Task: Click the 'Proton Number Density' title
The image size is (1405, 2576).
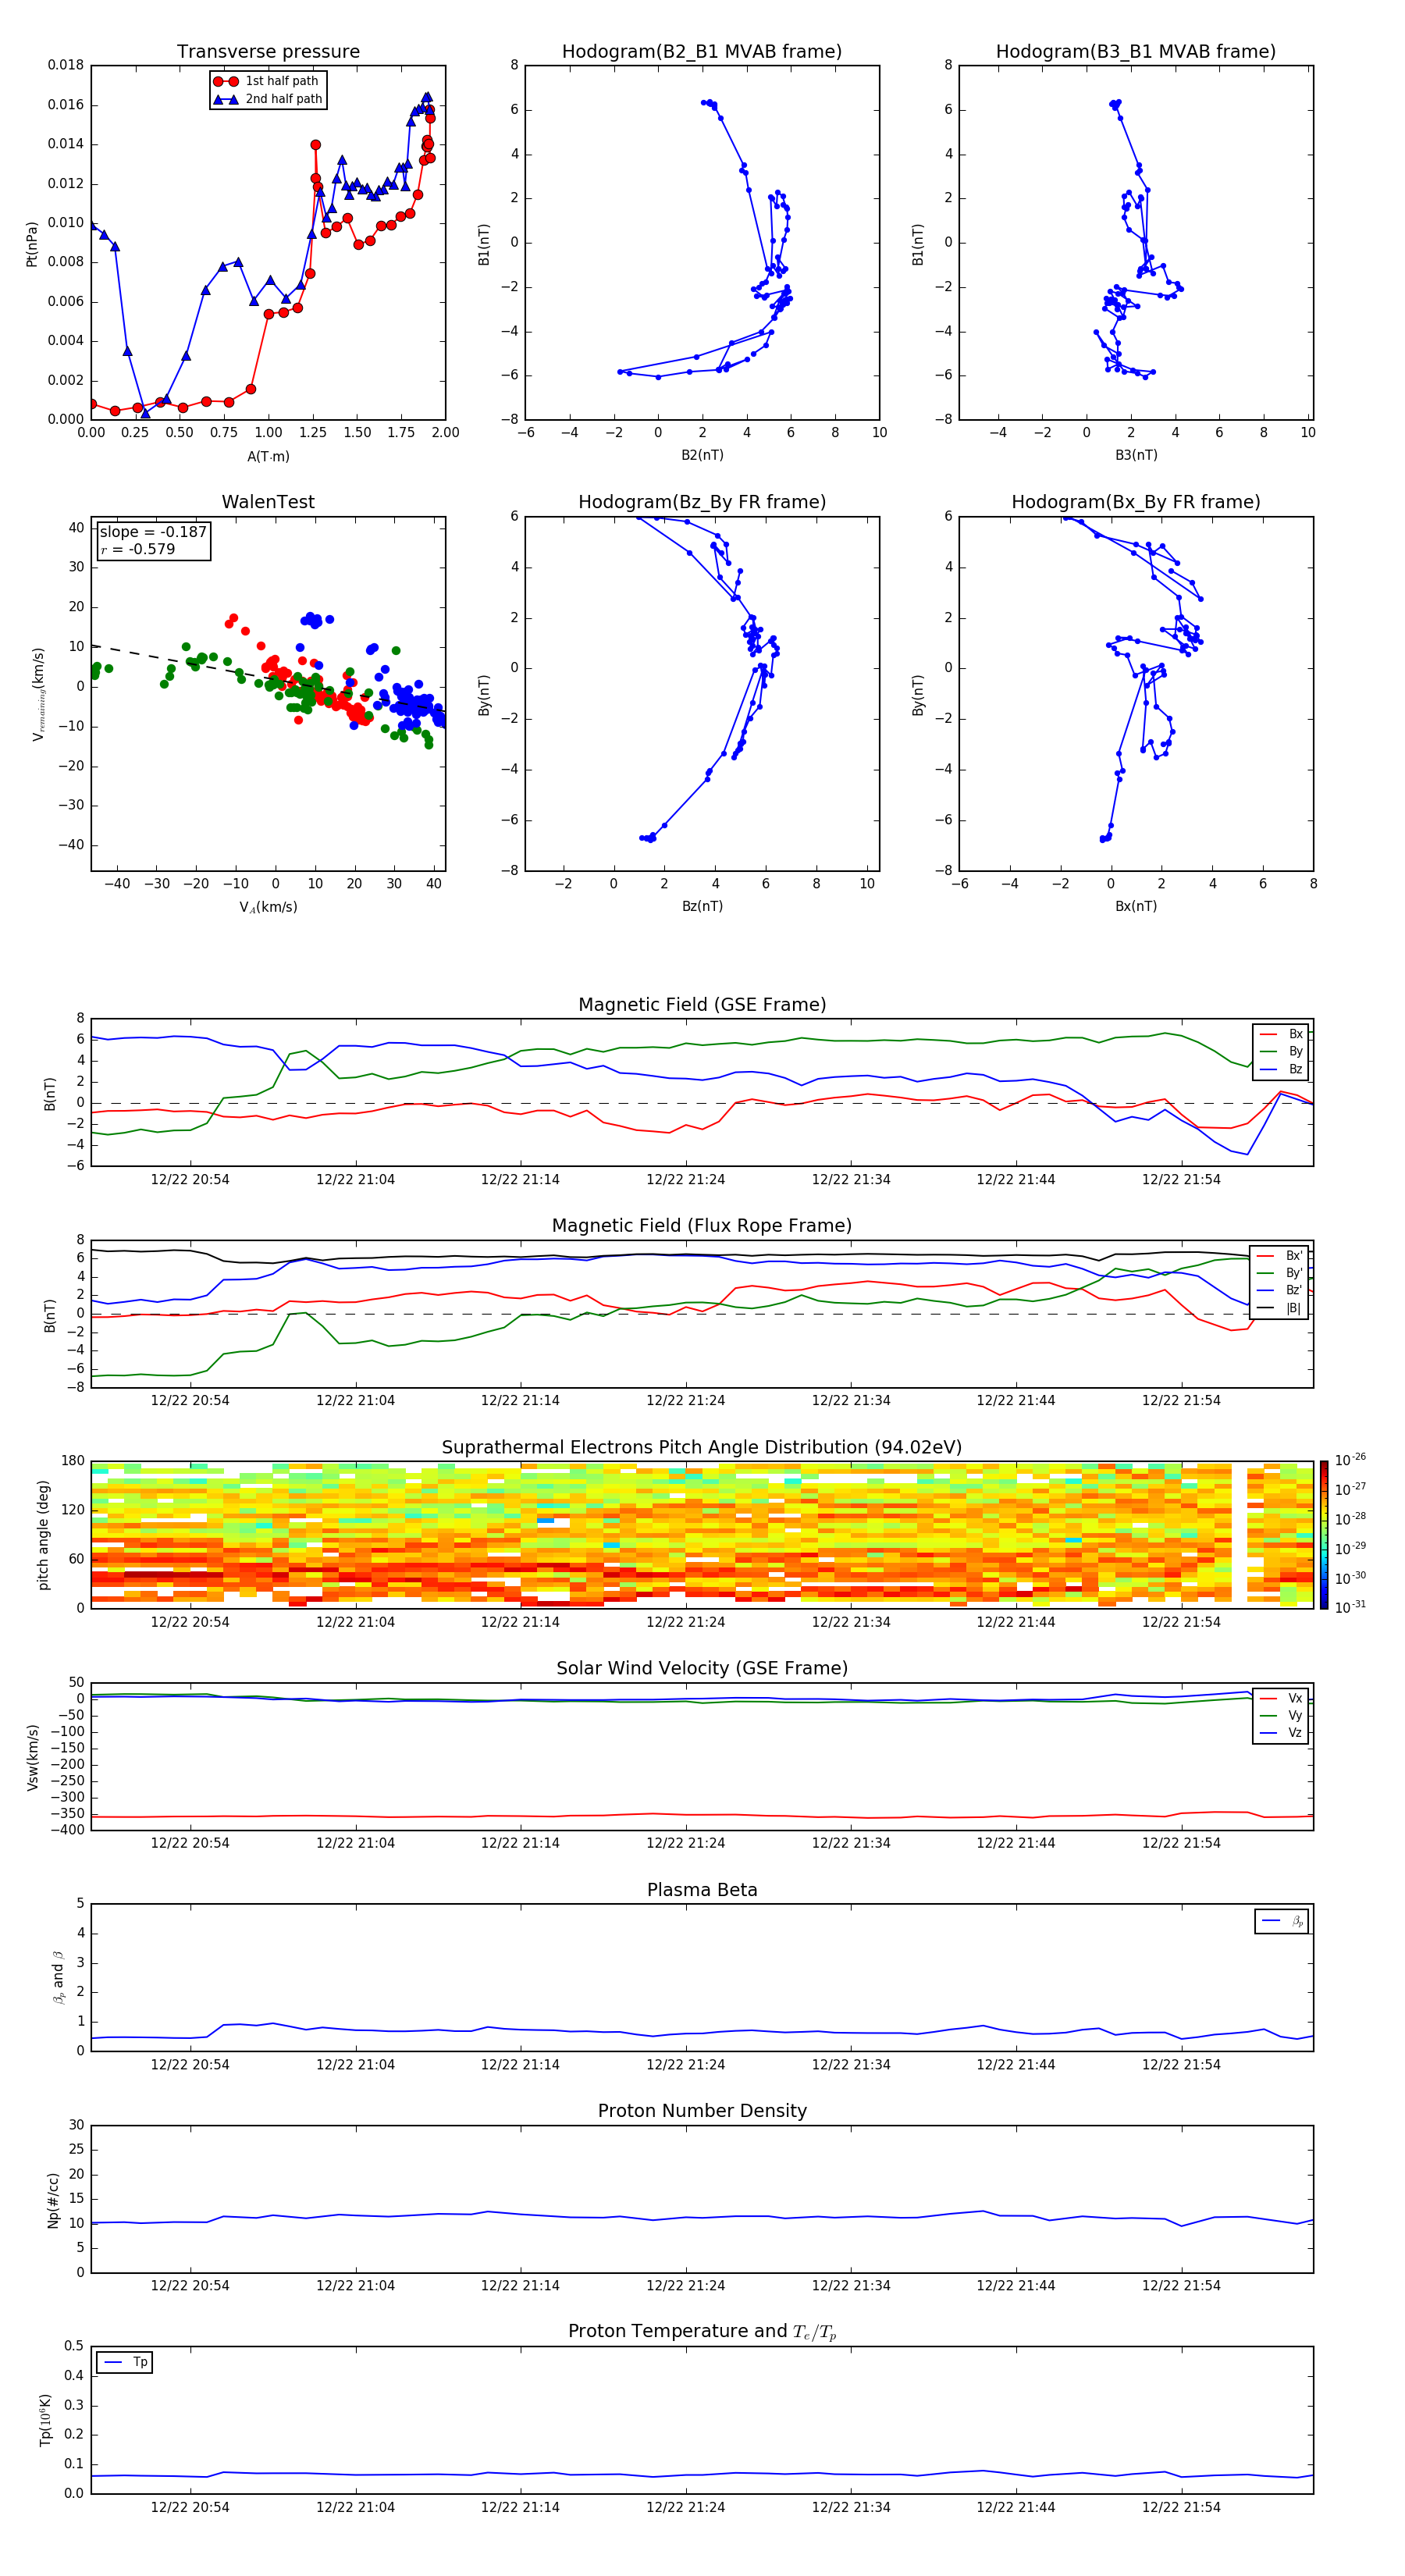Action: (x=702, y=2111)
